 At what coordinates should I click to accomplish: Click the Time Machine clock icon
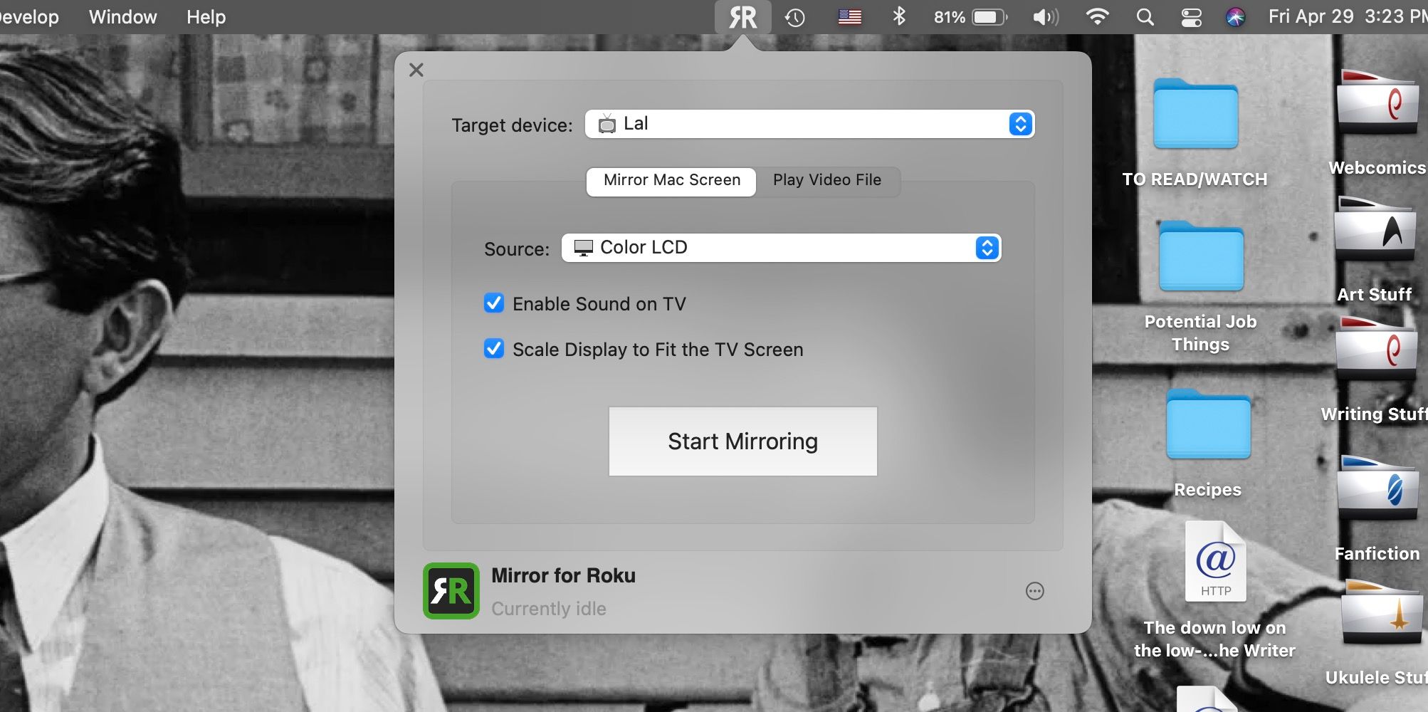pyautogui.click(x=795, y=16)
